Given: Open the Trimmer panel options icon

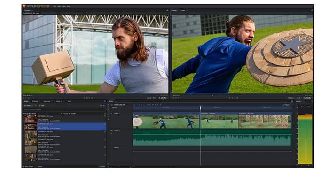Looking at the screenshot, I should (167, 10).
